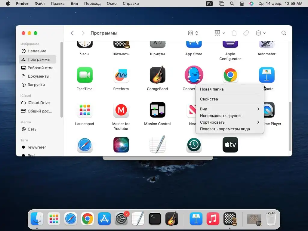Image resolution: width=308 pixels, height=231 pixels.
Task: Open the Правка menu
Action: point(57,4)
